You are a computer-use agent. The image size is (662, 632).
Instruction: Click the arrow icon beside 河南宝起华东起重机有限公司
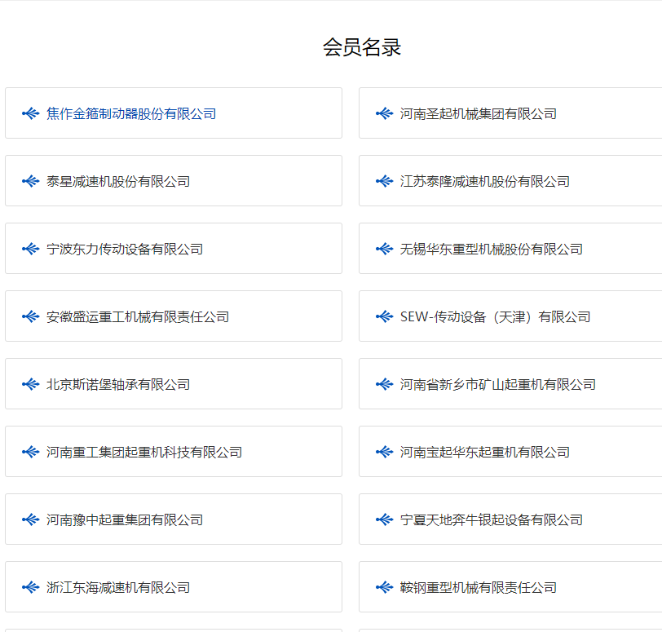[385, 452]
